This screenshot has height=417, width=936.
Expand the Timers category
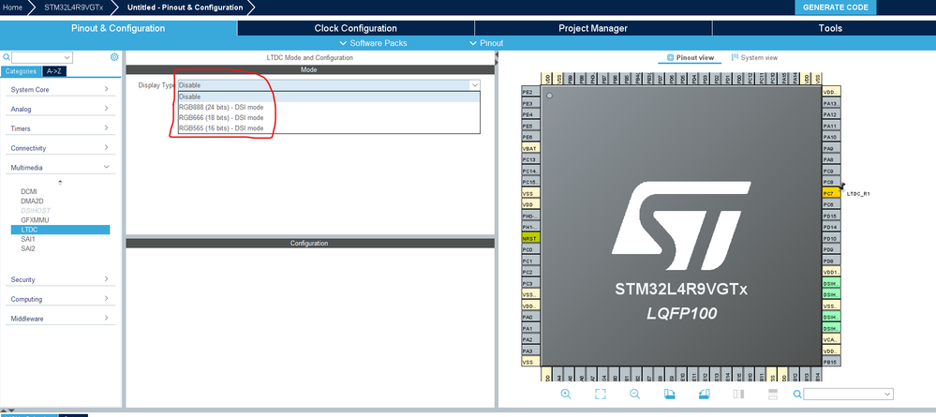pyautogui.click(x=60, y=128)
